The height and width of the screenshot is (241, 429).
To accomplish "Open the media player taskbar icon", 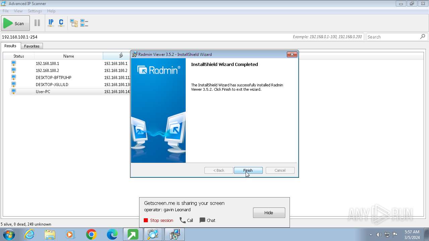I will [70, 235].
